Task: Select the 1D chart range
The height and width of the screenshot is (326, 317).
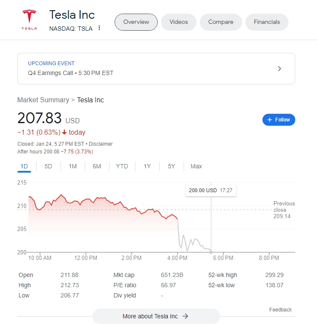Action: 24,166
